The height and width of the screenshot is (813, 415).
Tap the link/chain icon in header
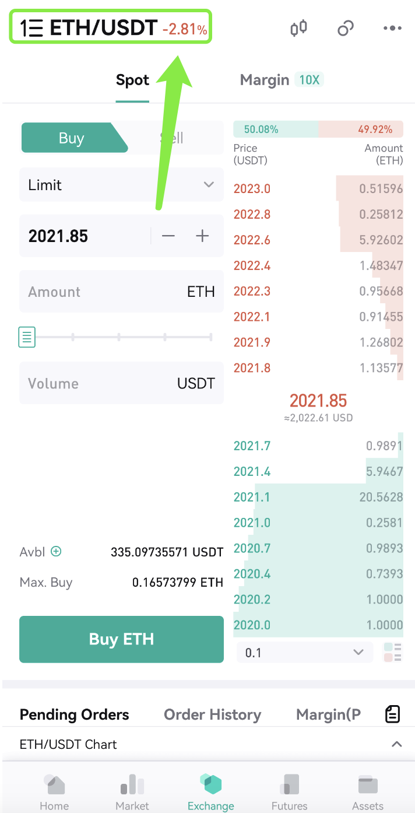pyautogui.click(x=346, y=28)
